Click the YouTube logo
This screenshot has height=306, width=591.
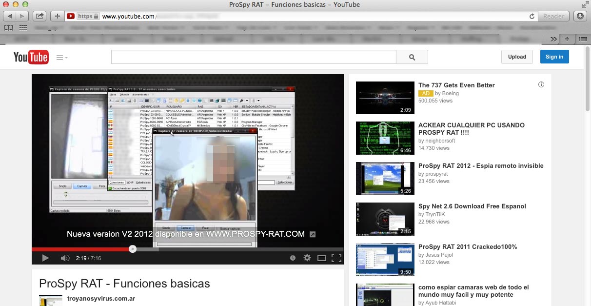31,57
